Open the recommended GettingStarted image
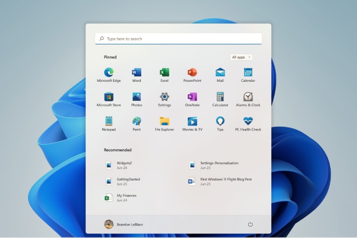This screenshot has height=238, width=357. pyautogui.click(x=122, y=181)
